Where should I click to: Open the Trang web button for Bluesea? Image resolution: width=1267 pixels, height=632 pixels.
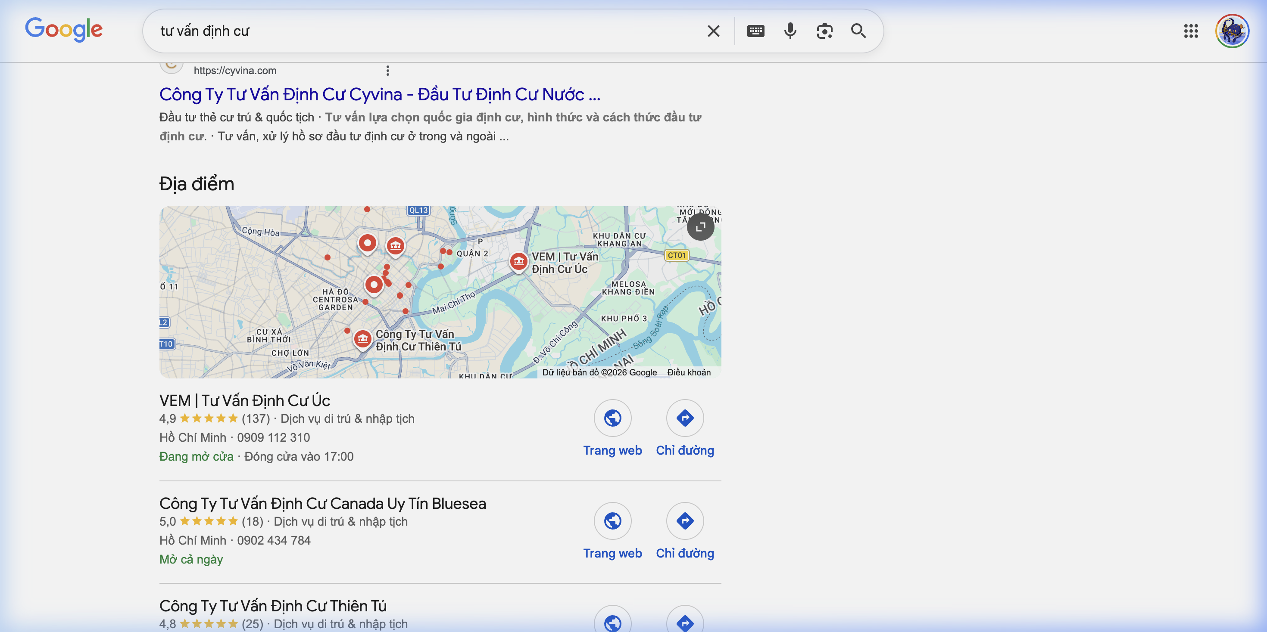612,531
